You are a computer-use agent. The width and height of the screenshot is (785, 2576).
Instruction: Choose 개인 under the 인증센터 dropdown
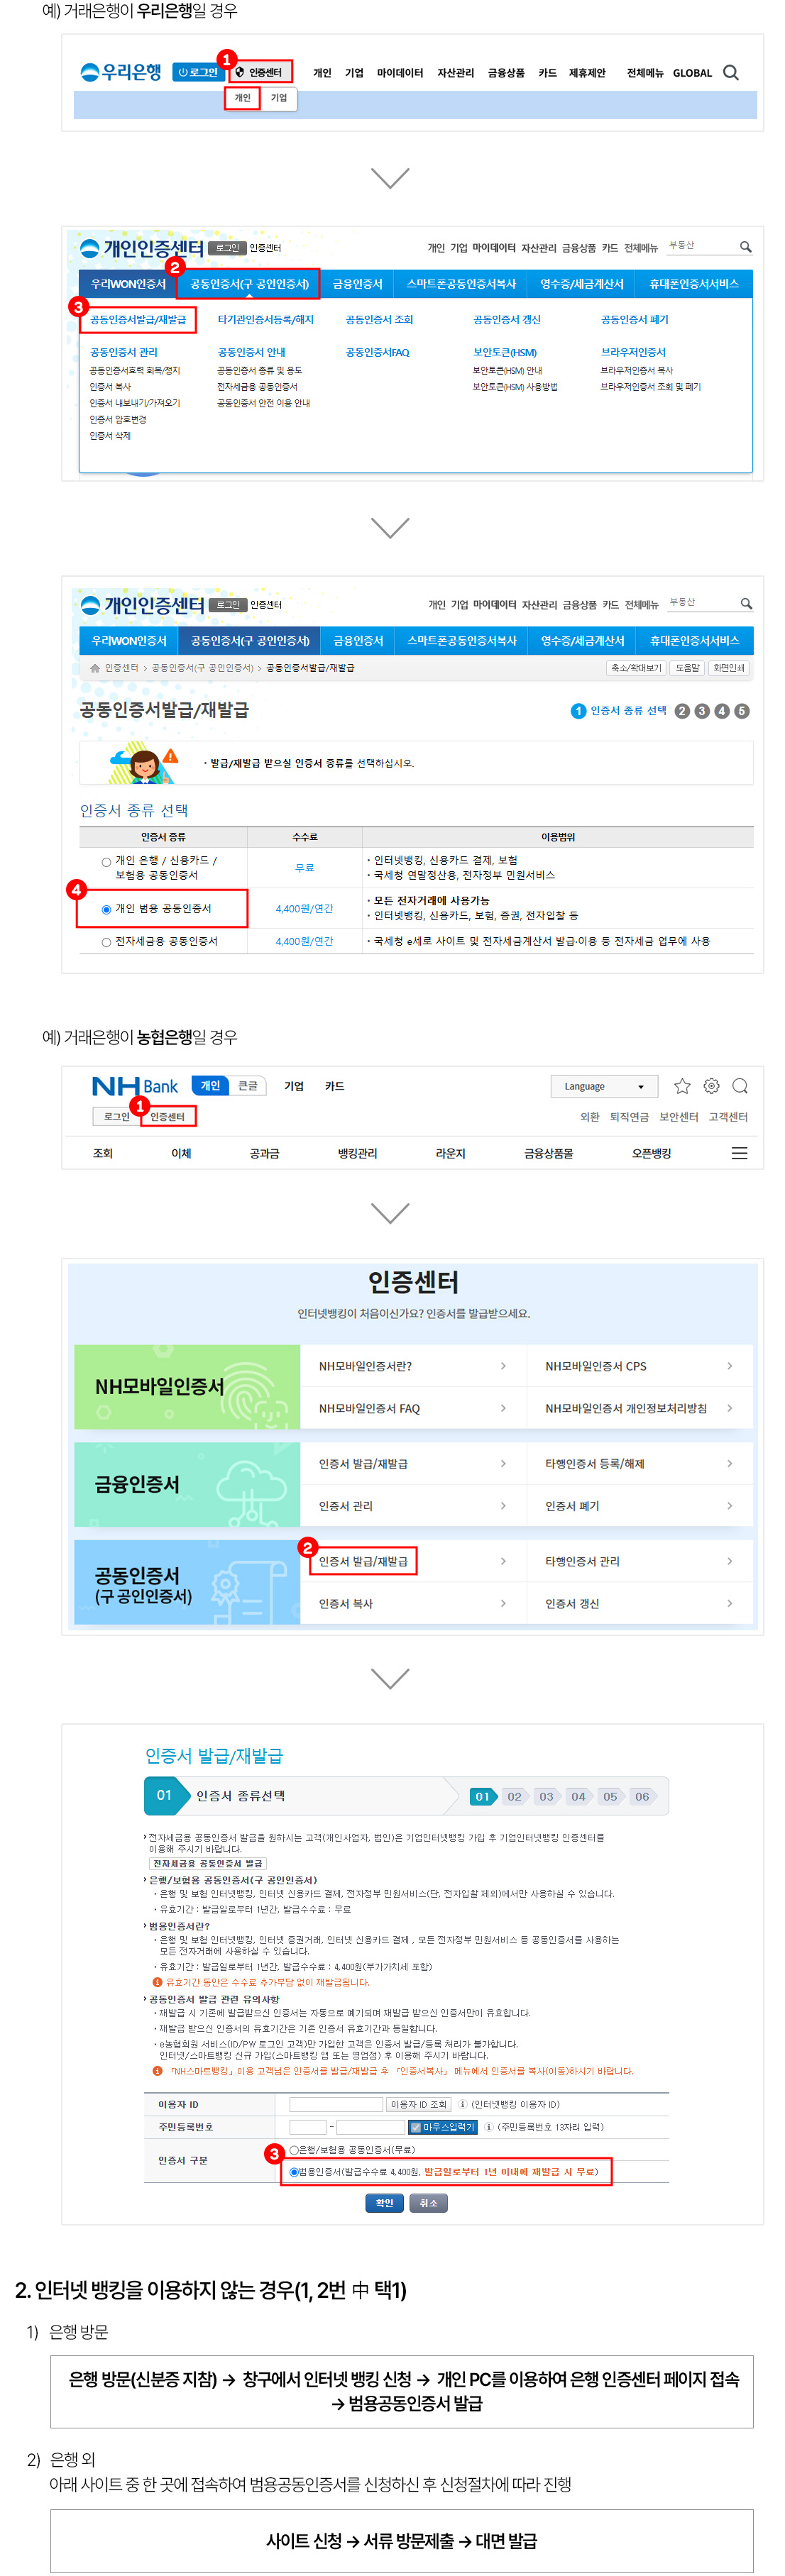coord(243,98)
